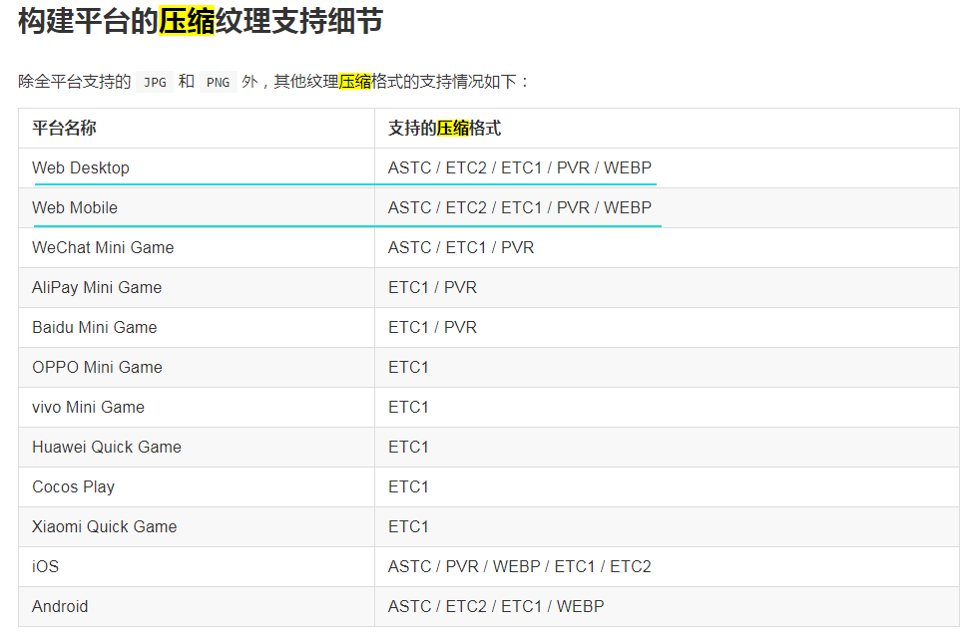The width and height of the screenshot is (971, 633).
Task: Select the Web Mobile platform cell
Action: 75,207
